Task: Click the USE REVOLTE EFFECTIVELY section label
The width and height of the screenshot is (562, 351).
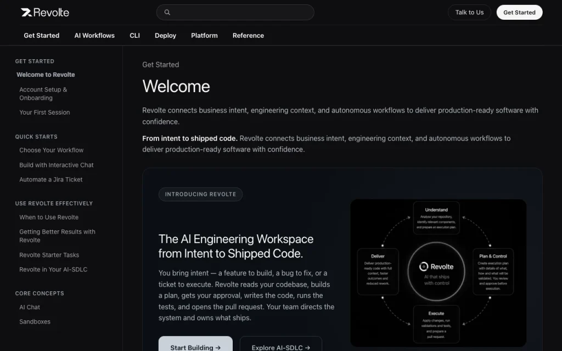Action: click(x=54, y=203)
